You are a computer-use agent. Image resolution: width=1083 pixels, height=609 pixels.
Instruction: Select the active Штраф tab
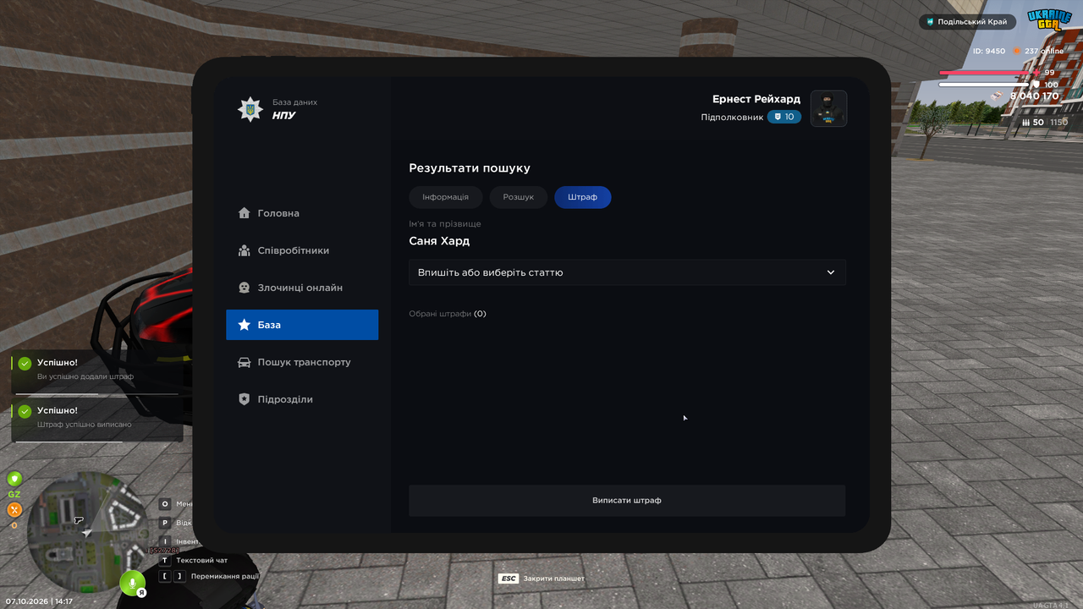coord(583,197)
